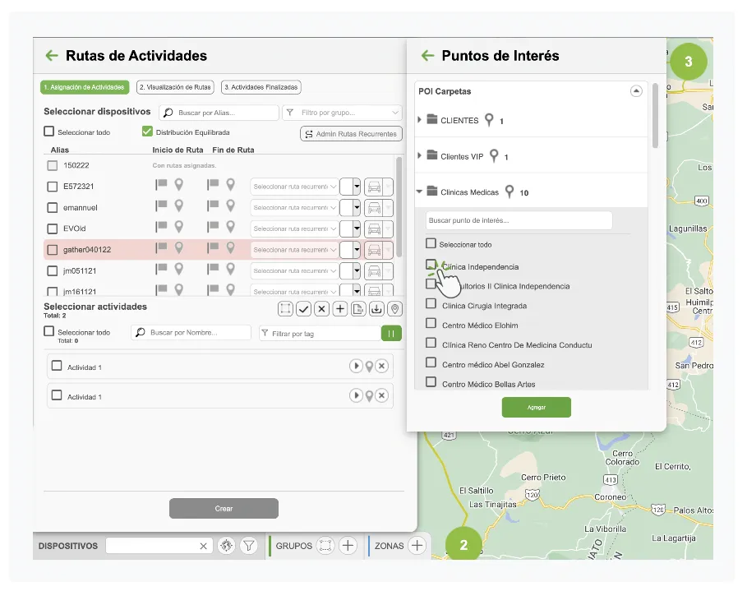Screen dimensions: 747x591
Task: Expand the CLIENTES folder
Action: 419,120
